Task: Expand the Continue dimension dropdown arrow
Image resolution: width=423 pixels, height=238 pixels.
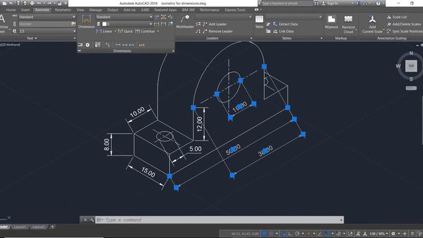Action: (x=158, y=31)
